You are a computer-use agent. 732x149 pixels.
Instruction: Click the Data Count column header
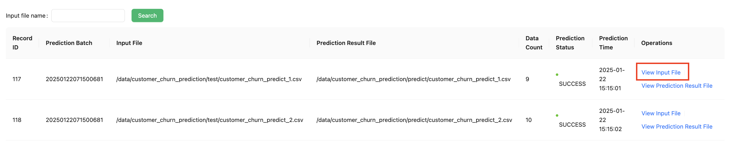point(534,43)
